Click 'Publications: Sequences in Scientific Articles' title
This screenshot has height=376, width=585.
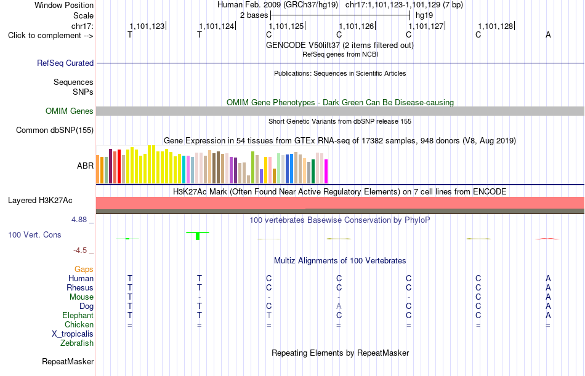340,73
